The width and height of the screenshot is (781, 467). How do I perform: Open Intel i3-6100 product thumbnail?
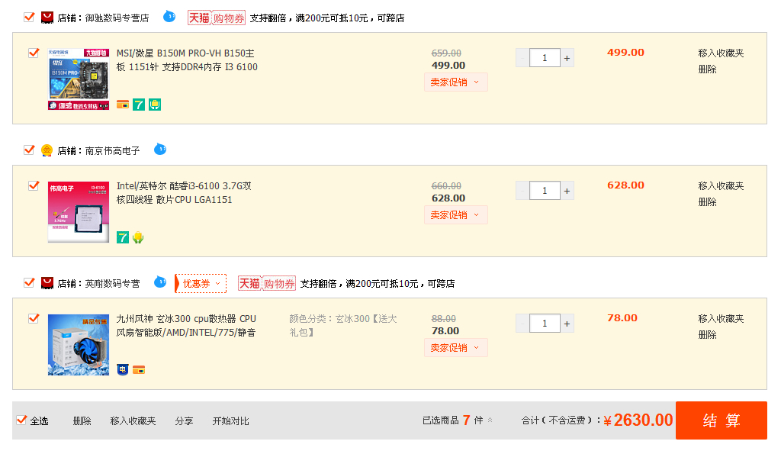(x=79, y=212)
